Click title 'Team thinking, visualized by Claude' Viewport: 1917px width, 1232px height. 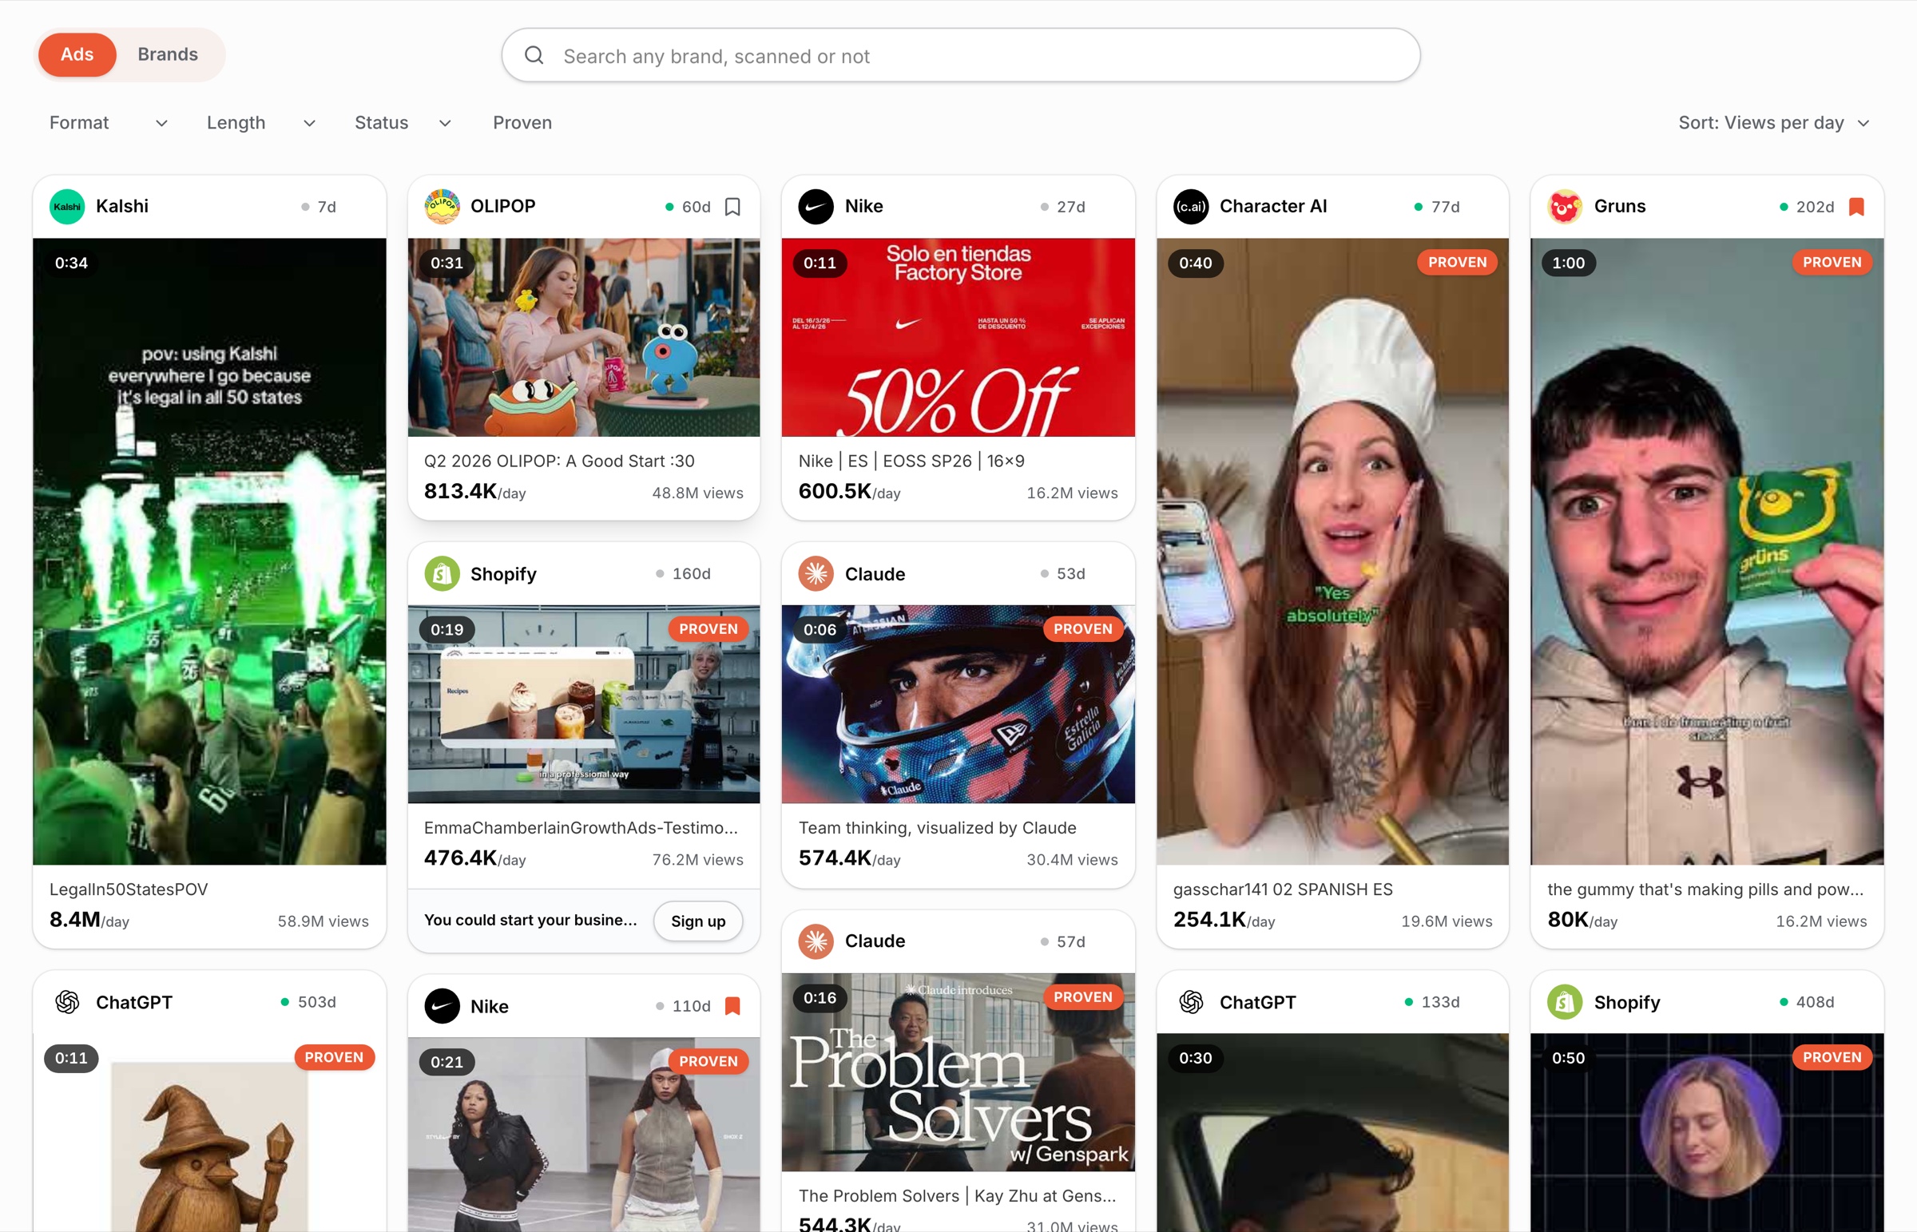pyautogui.click(x=937, y=828)
